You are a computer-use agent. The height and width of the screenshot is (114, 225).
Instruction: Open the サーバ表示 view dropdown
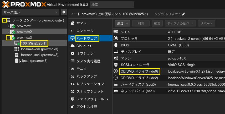pyautogui.click(x=30, y=12)
